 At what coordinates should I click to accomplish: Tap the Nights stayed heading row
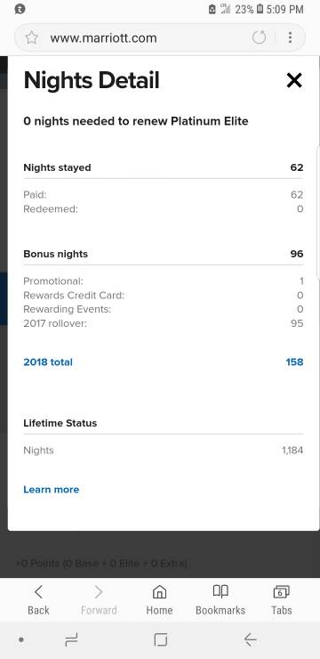(x=164, y=167)
